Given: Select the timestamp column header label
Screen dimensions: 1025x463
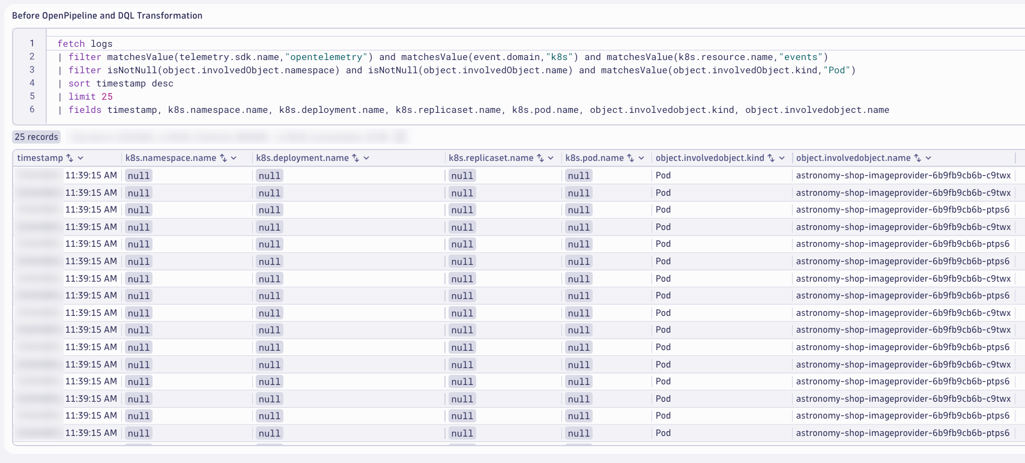Looking at the screenshot, I should [40, 158].
